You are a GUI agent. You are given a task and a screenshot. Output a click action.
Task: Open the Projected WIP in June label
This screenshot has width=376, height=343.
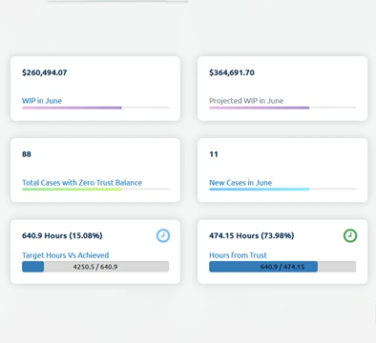[246, 101]
